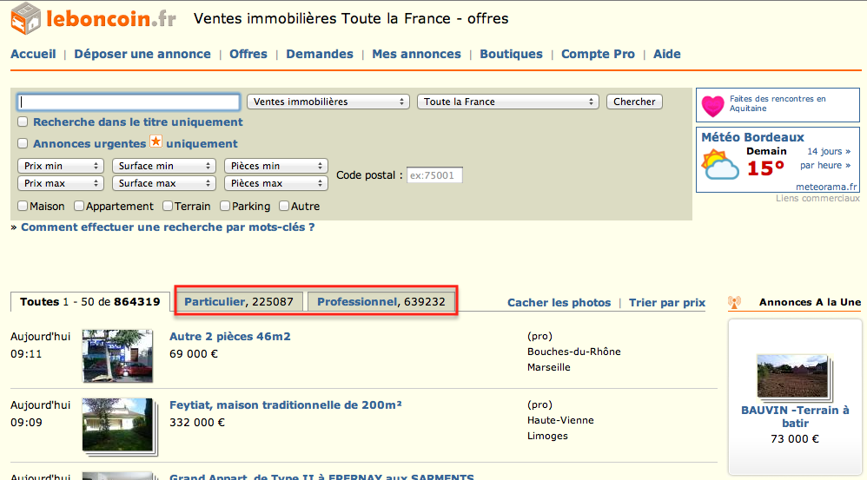The image size is (867, 480).
Task: Open the BAUVIN terrain photo thumbnail
Action: coord(793,376)
